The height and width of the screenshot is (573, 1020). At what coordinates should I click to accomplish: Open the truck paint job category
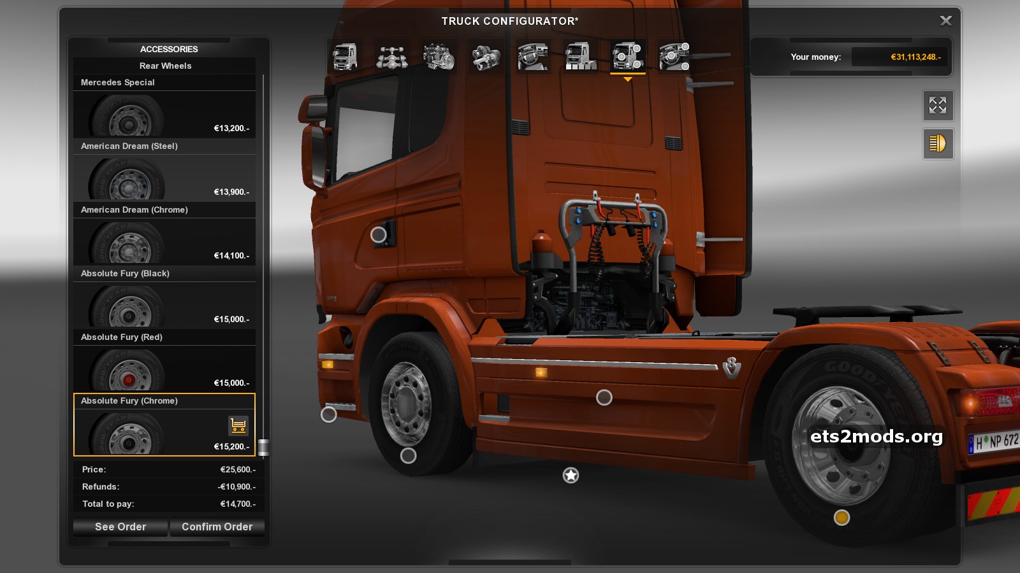(581, 56)
